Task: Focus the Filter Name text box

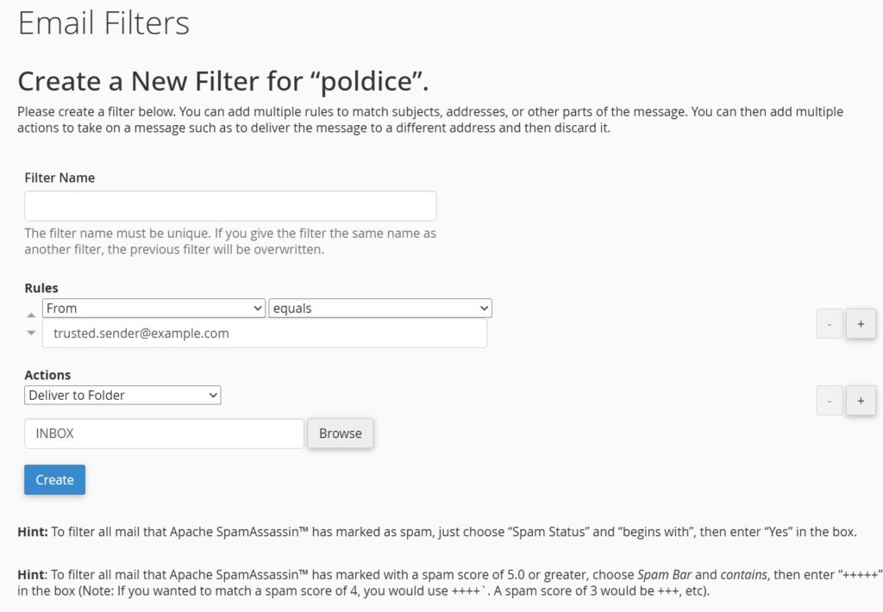Action: click(230, 206)
